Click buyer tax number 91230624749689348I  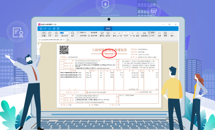click(x=86, y=63)
